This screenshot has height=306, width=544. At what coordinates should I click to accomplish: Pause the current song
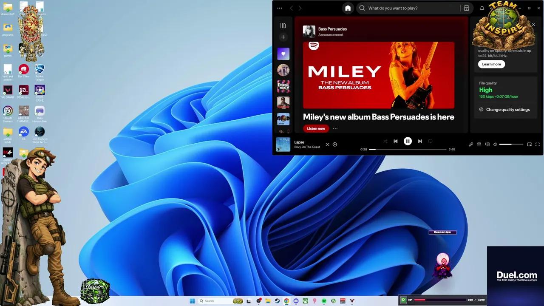(408, 141)
